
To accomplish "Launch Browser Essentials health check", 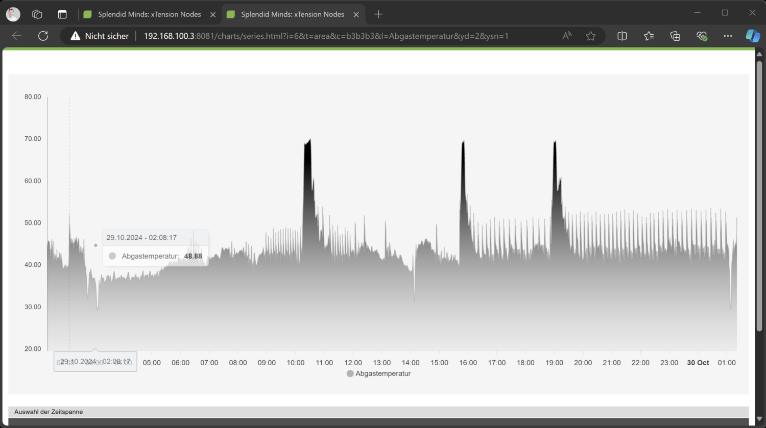I will point(702,36).
